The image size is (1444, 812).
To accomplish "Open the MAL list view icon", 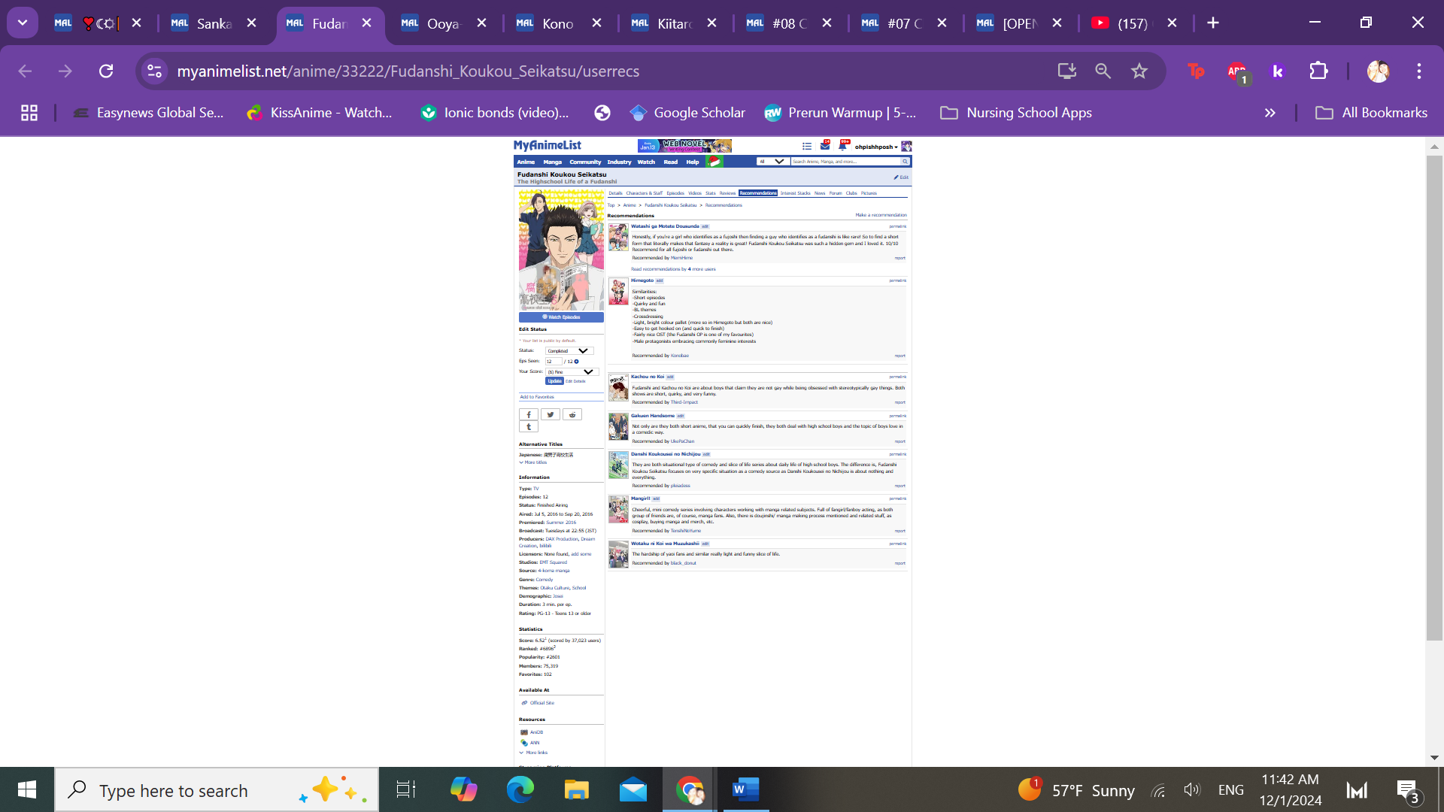I will [x=807, y=147].
